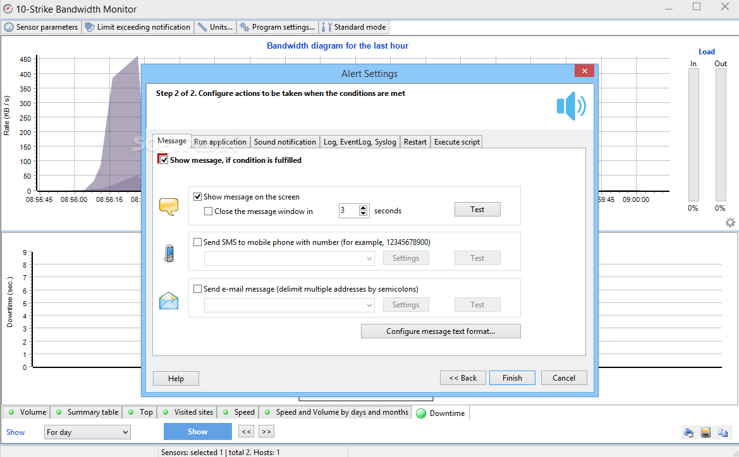This screenshot has height=457, width=739.
Task: Open Sensor parameters from toolbar
Action: (41, 27)
